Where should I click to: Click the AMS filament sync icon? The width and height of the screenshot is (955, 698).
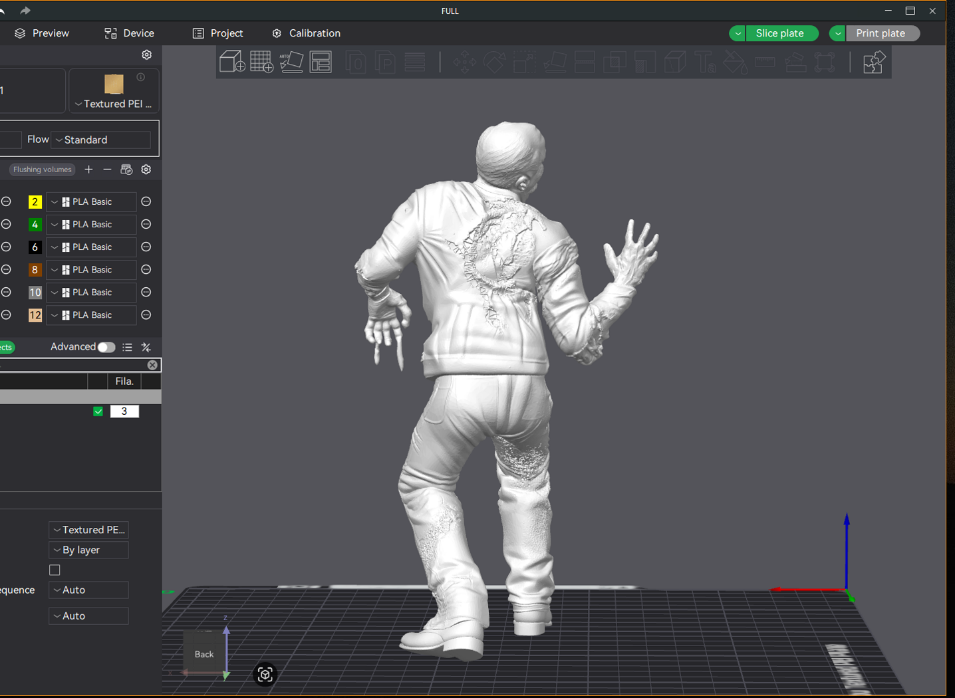click(126, 170)
